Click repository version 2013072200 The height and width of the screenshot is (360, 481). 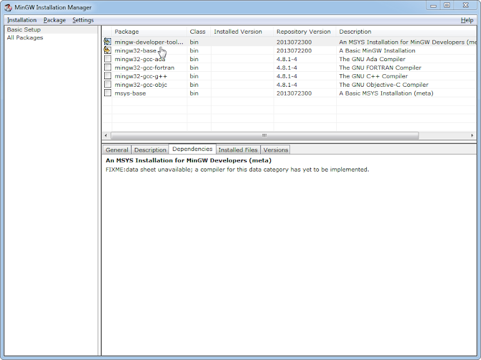294,51
